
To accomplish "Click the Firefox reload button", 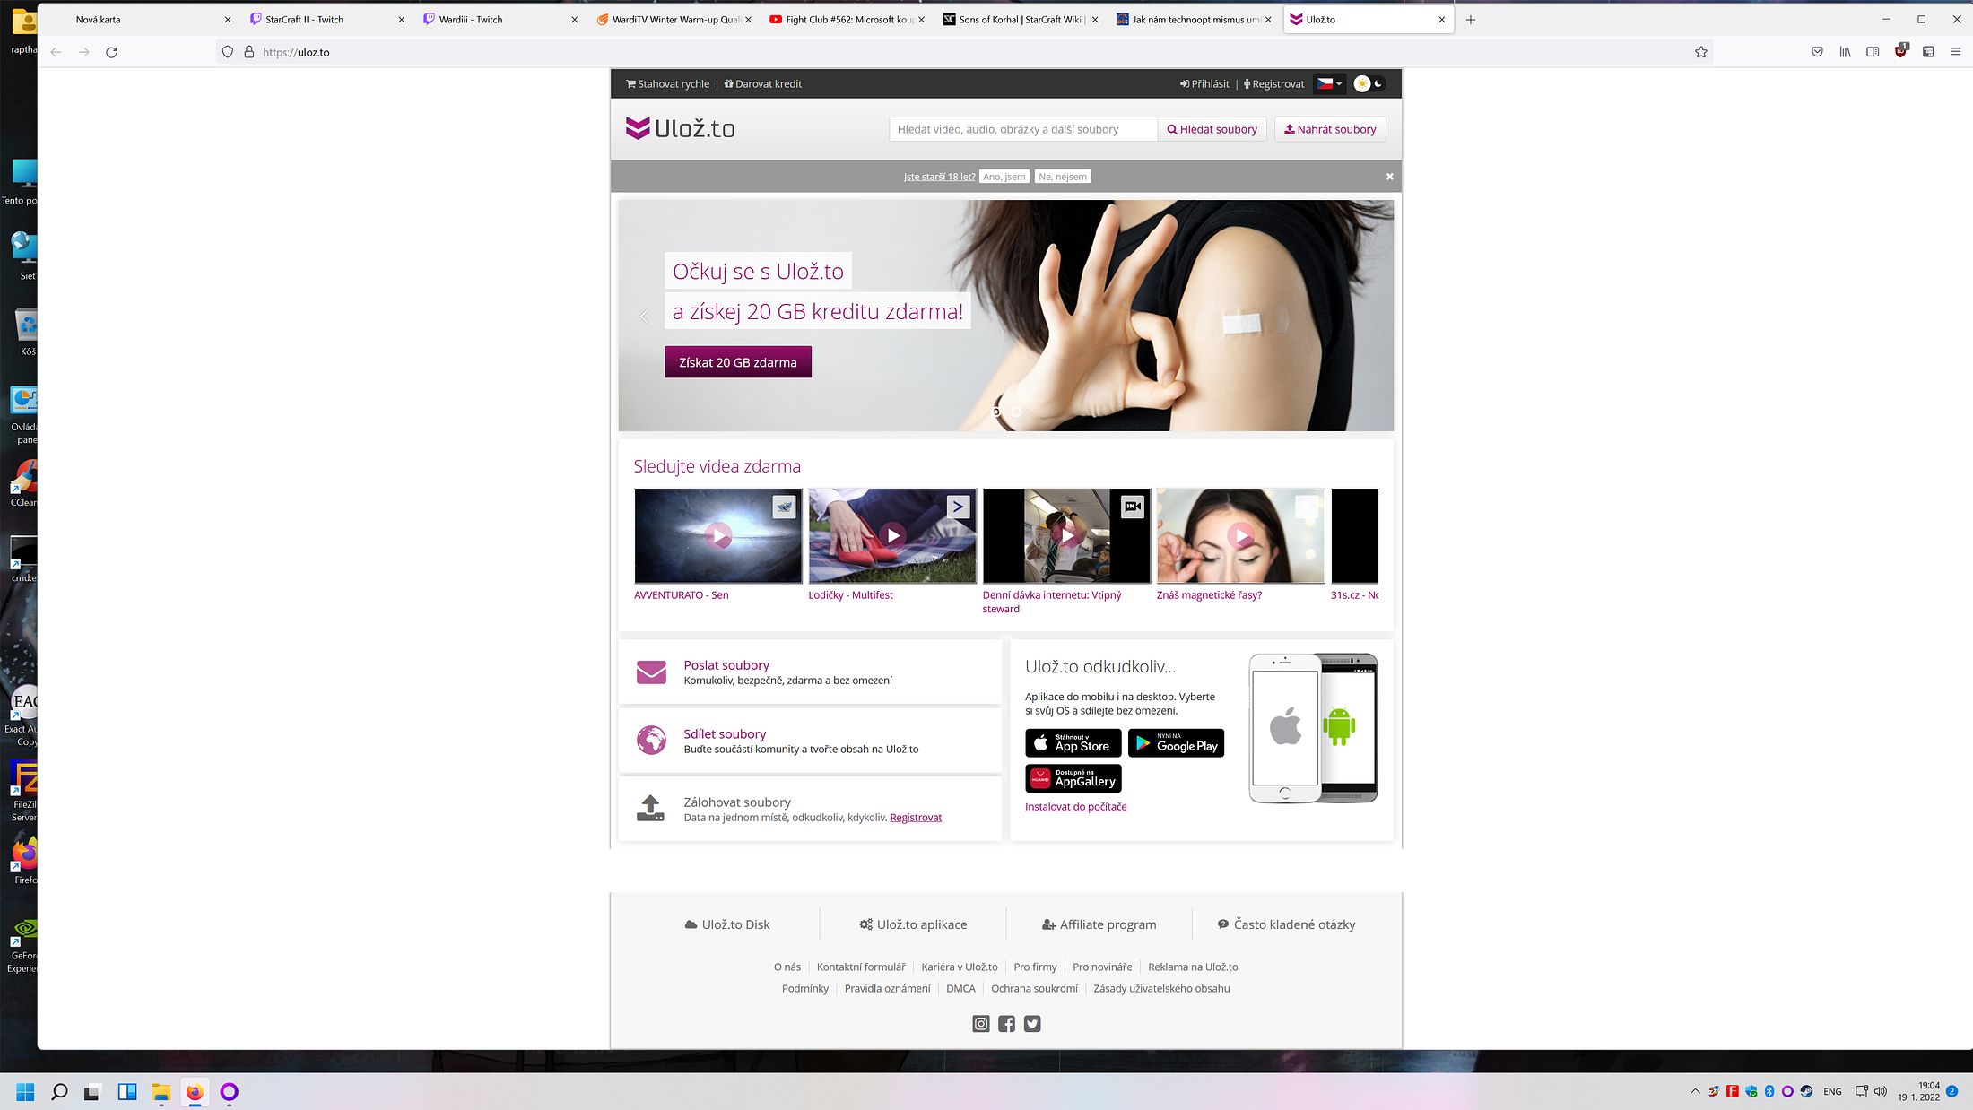I will [x=111, y=52].
